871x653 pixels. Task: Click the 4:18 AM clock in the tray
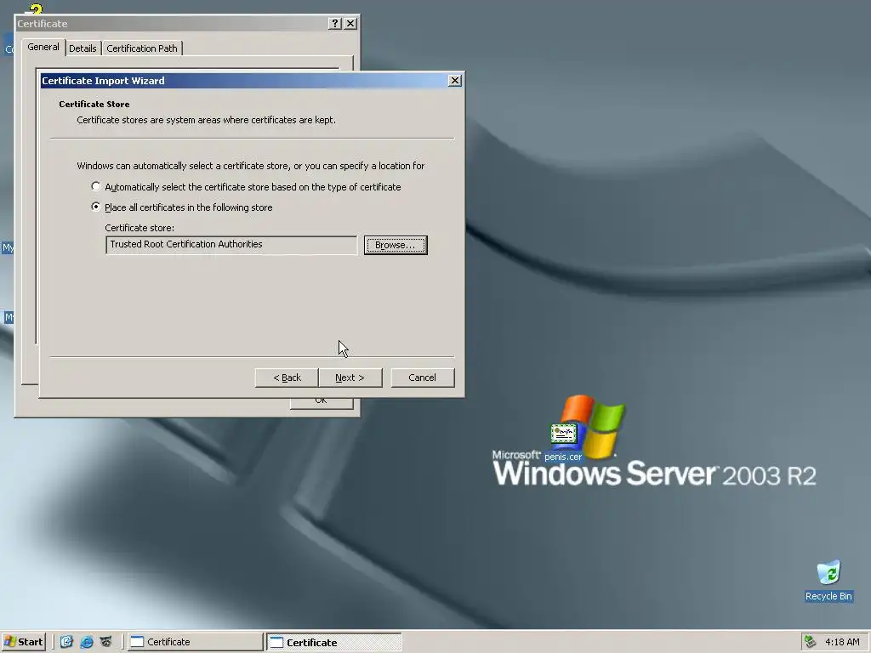[x=842, y=642]
